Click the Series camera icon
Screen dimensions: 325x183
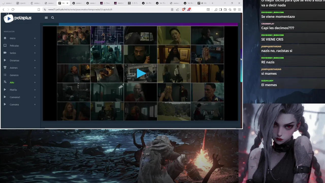tap(5, 53)
